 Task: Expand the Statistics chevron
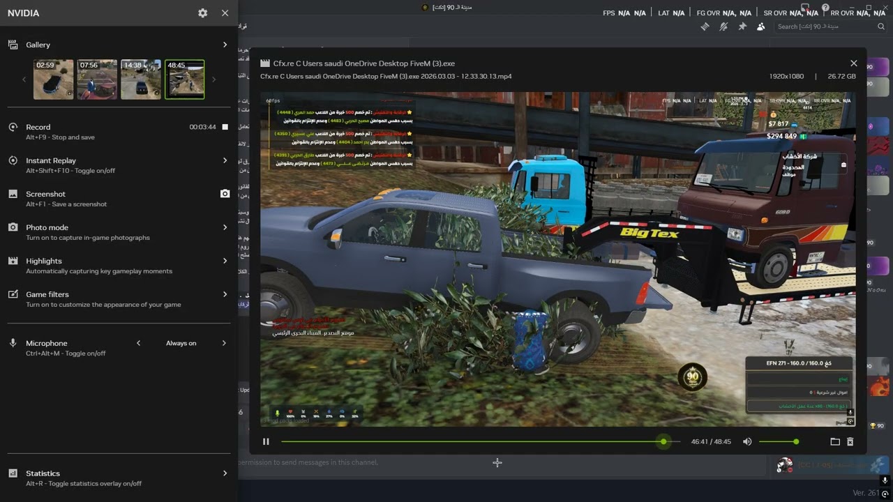(225, 473)
